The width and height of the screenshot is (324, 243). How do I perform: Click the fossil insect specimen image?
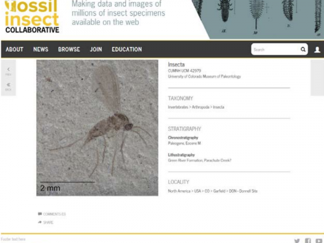[97, 127]
